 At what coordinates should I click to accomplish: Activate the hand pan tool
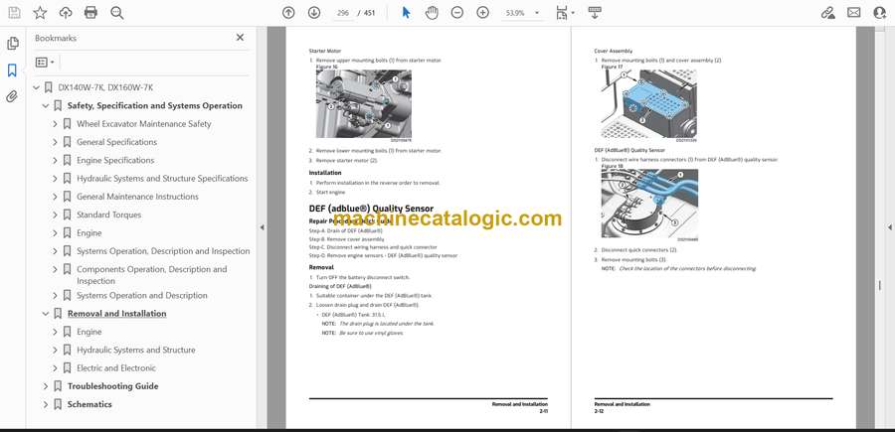pos(432,13)
